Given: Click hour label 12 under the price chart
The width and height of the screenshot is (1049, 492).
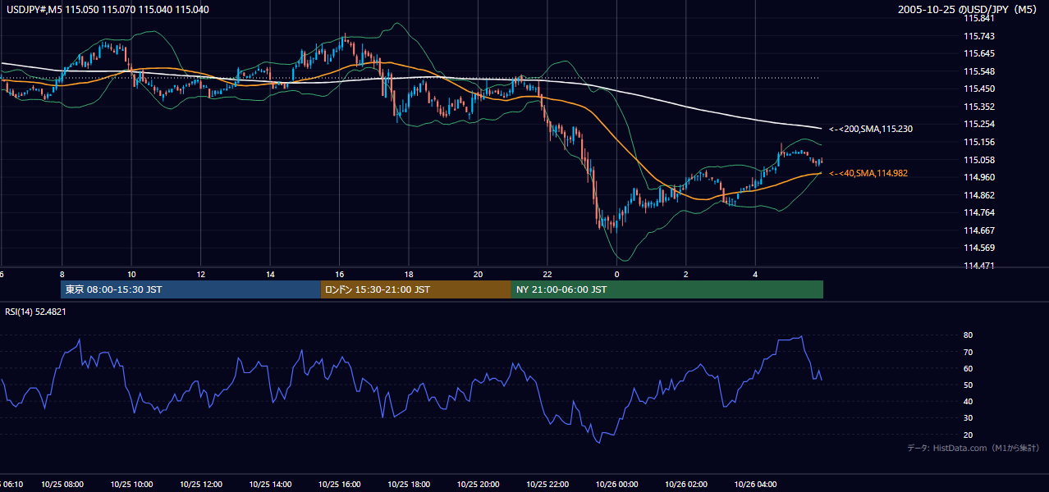Looking at the screenshot, I should point(200,275).
